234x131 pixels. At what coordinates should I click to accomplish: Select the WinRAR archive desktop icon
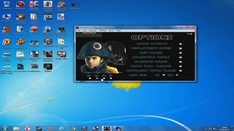click(x=34, y=68)
